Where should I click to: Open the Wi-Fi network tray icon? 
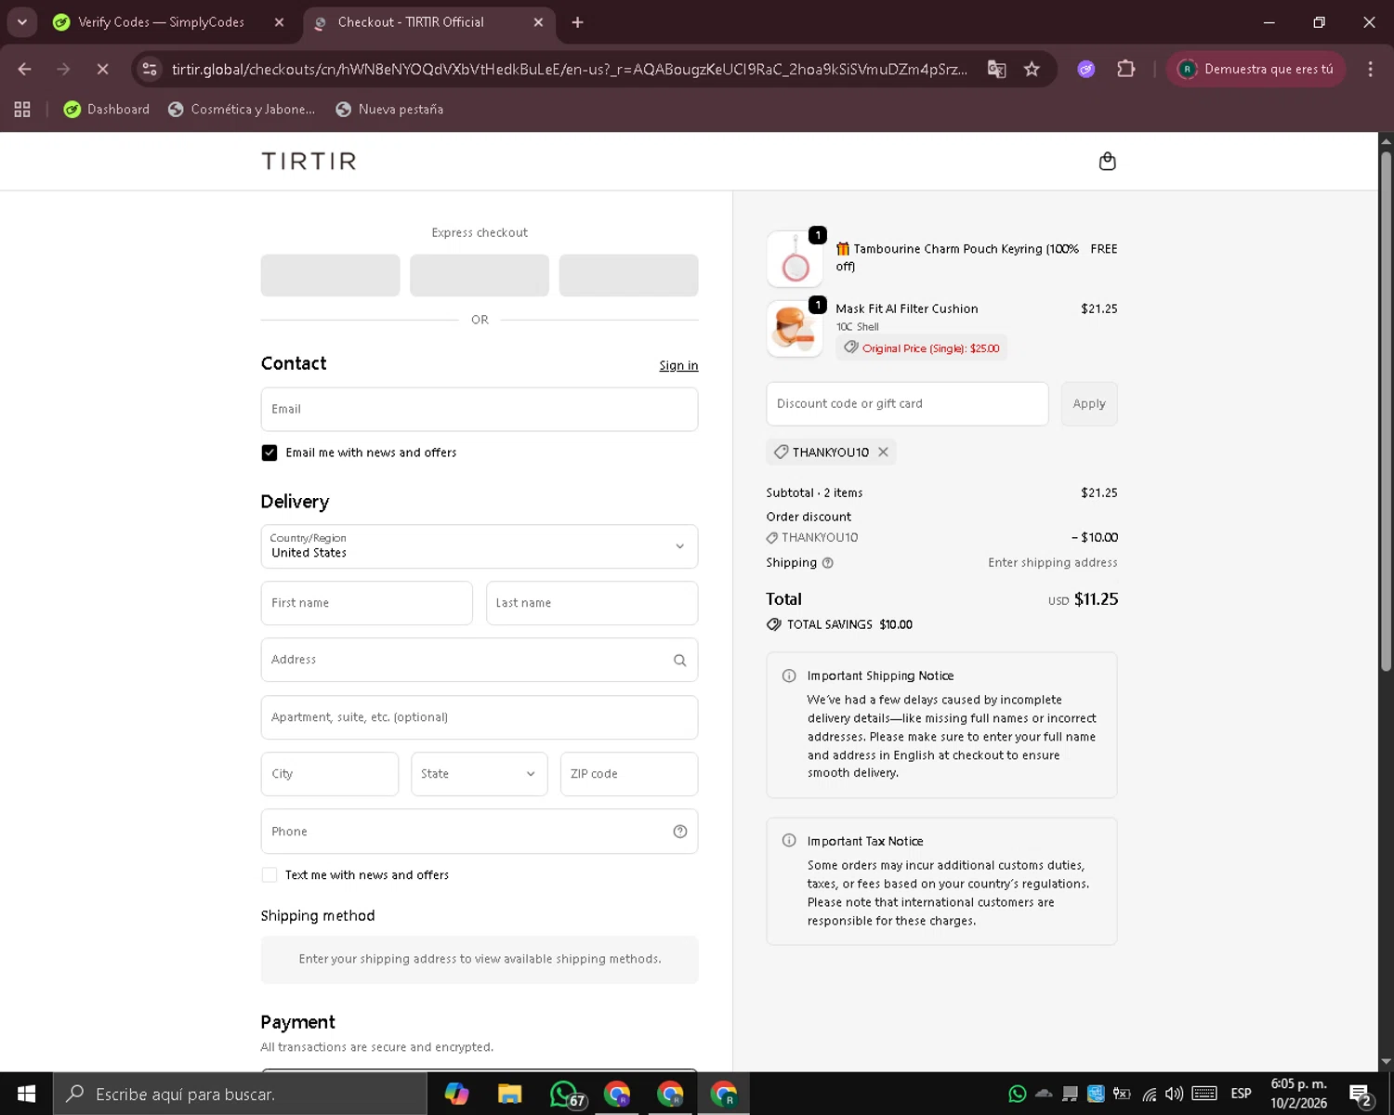coord(1150,1094)
